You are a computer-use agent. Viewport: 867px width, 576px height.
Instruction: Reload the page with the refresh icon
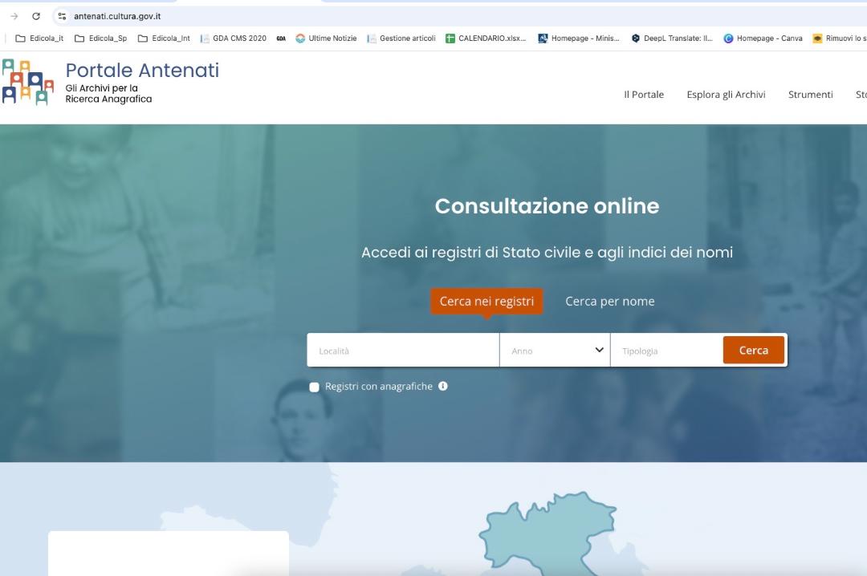click(x=36, y=16)
